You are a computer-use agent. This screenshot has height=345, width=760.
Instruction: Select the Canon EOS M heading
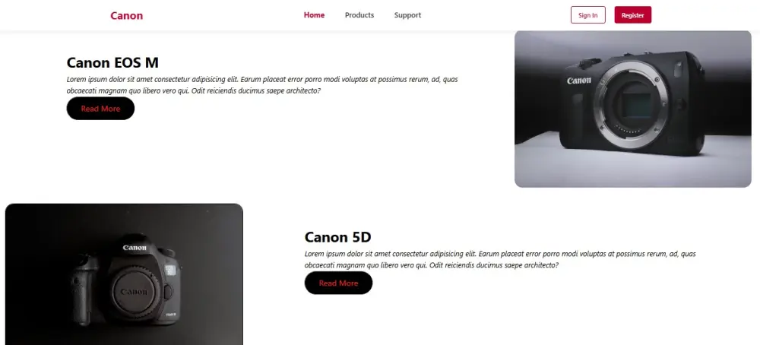pyautogui.click(x=112, y=62)
